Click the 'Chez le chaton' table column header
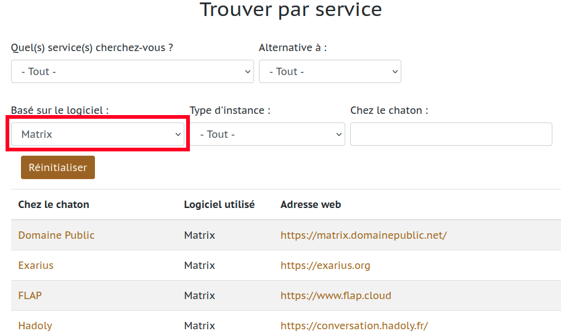Screen dimensions: 561x336 click(x=54, y=204)
